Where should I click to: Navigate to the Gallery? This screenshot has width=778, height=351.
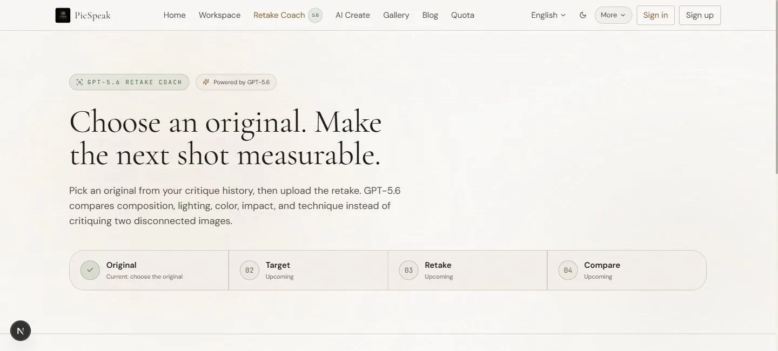click(x=396, y=15)
